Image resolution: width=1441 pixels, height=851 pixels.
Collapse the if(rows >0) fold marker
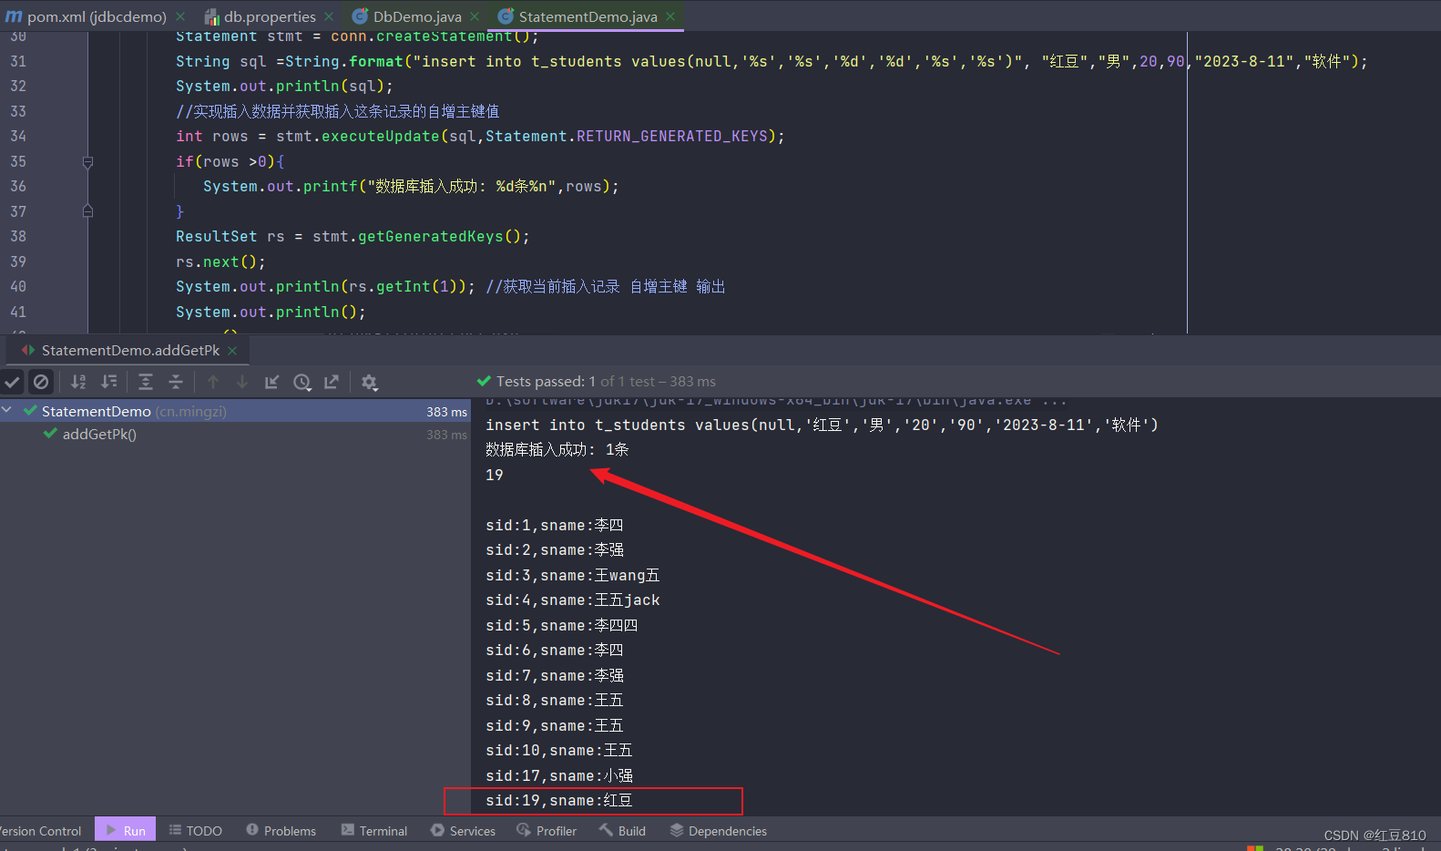[x=87, y=162]
